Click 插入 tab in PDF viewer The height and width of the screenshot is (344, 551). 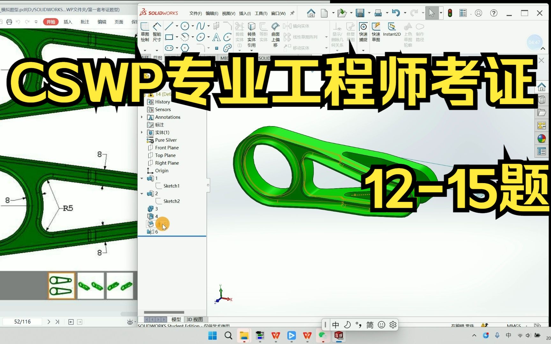[x=68, y=22]
